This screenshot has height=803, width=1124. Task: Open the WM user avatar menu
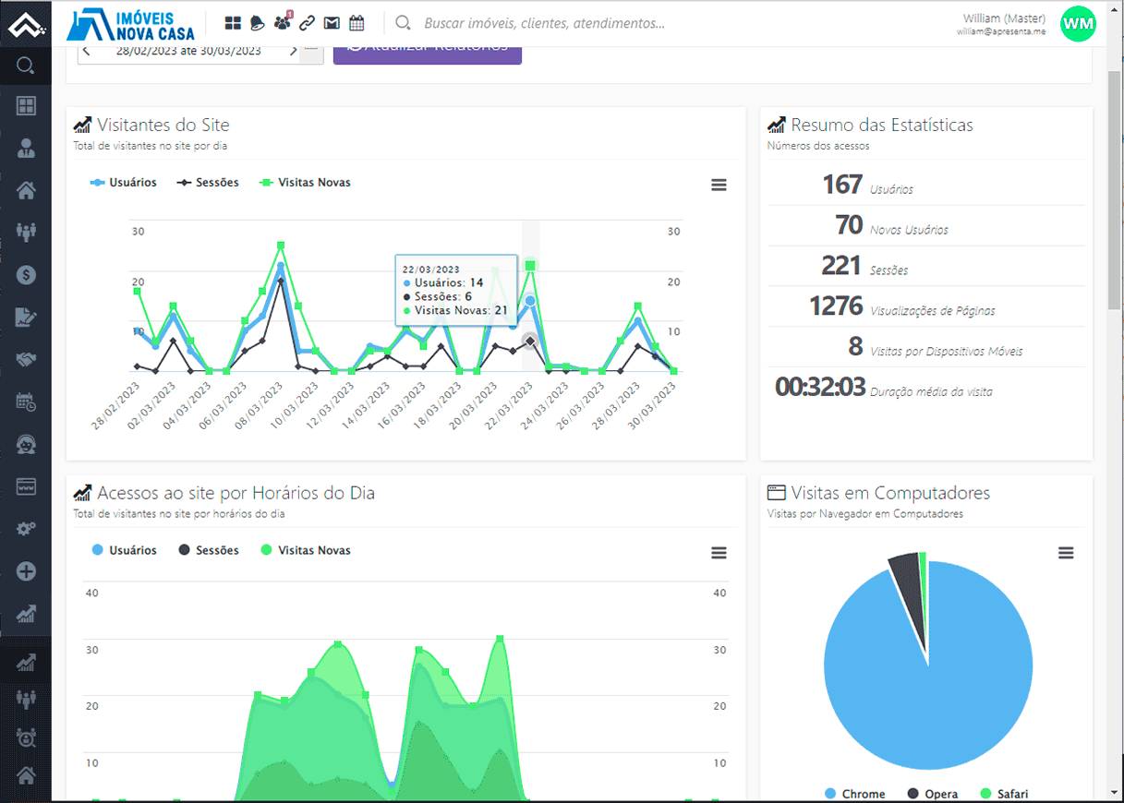click(1078, 23)
